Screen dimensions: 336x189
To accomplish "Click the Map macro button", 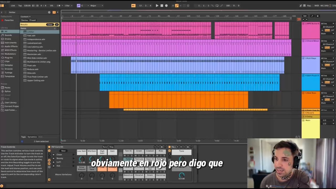I will (112, 147).
